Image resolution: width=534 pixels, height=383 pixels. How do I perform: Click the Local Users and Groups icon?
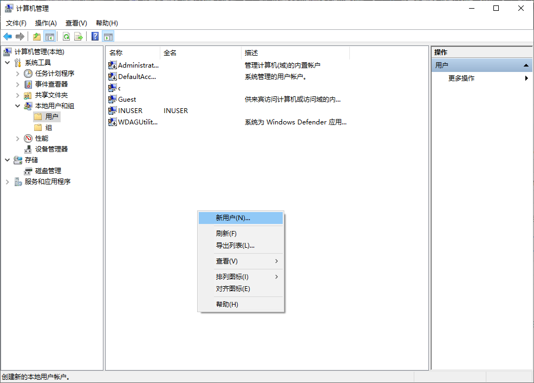28,106
